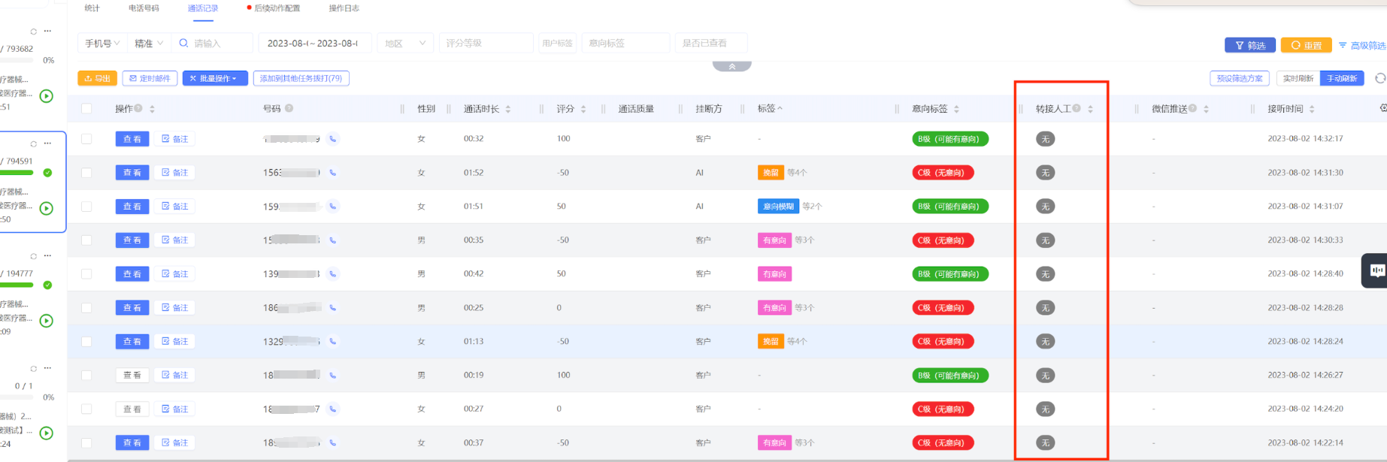Toggle the select-all checkbox in table header
The width and height of the screenshot is (1387, 462).
pos(86,109)
